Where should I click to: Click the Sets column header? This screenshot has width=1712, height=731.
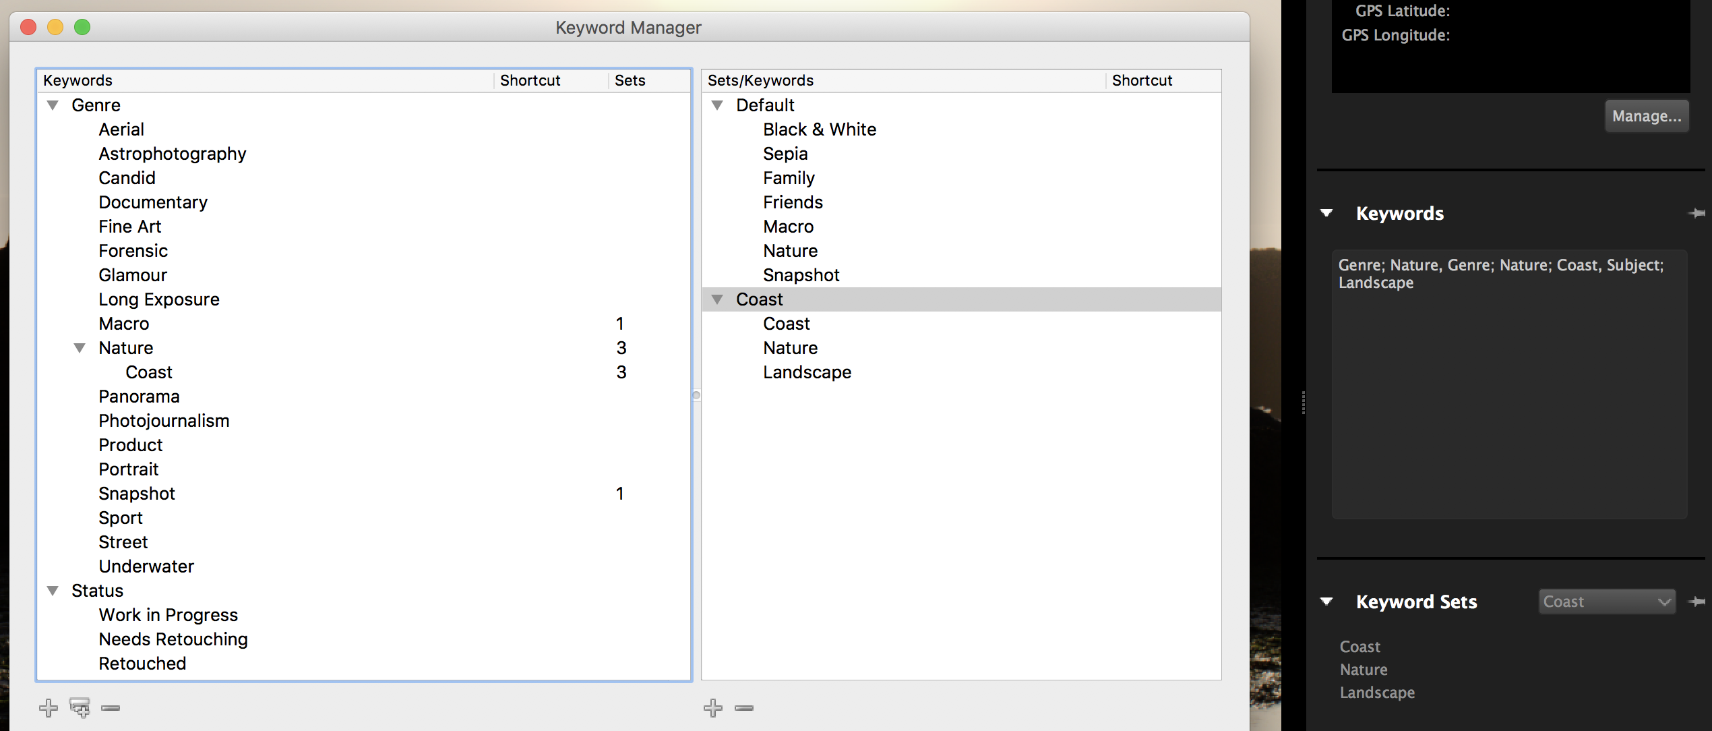tap(630, 80)
